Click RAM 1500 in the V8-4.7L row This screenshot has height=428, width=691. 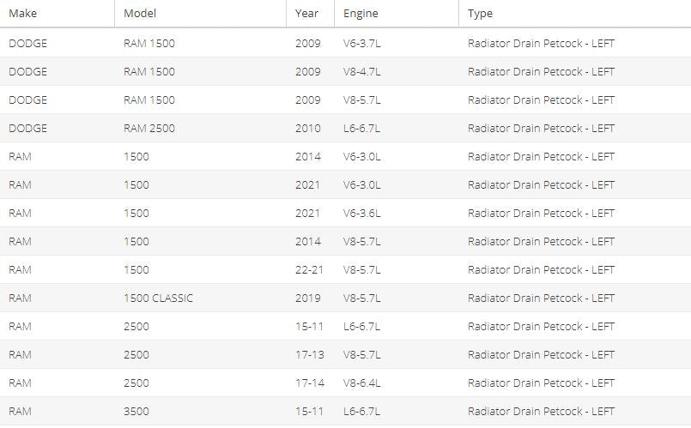tap(149, 71)
